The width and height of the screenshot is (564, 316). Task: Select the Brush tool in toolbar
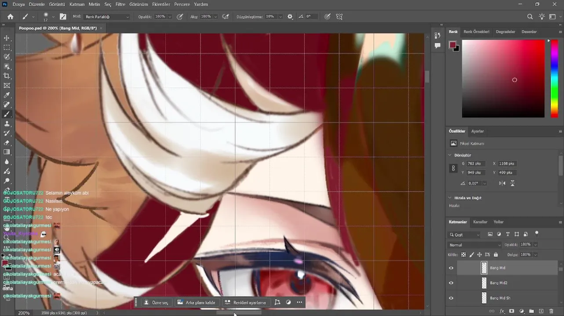[7, 114]
